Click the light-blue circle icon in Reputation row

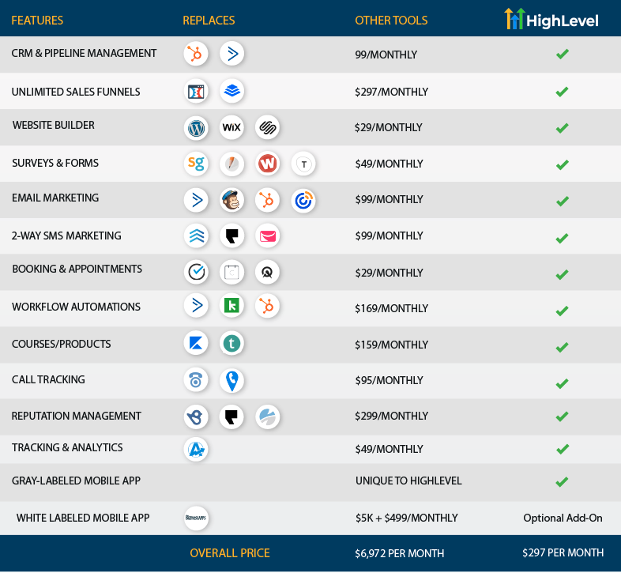(x=267, y=417)
